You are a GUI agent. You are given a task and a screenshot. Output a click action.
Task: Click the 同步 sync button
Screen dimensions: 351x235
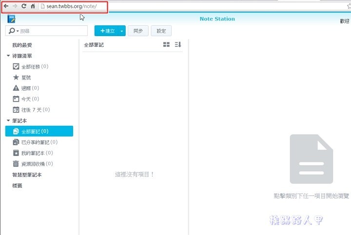click(x=138, y=31)
